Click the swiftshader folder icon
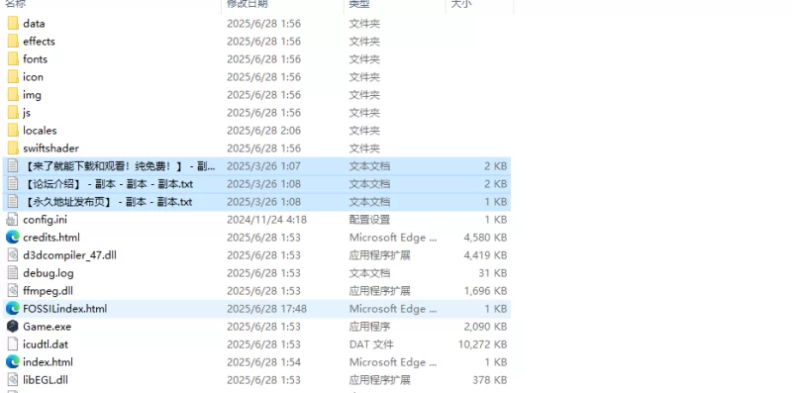This screenshot has height=393, width=792. pyautogui.click(x=13, y=148)
